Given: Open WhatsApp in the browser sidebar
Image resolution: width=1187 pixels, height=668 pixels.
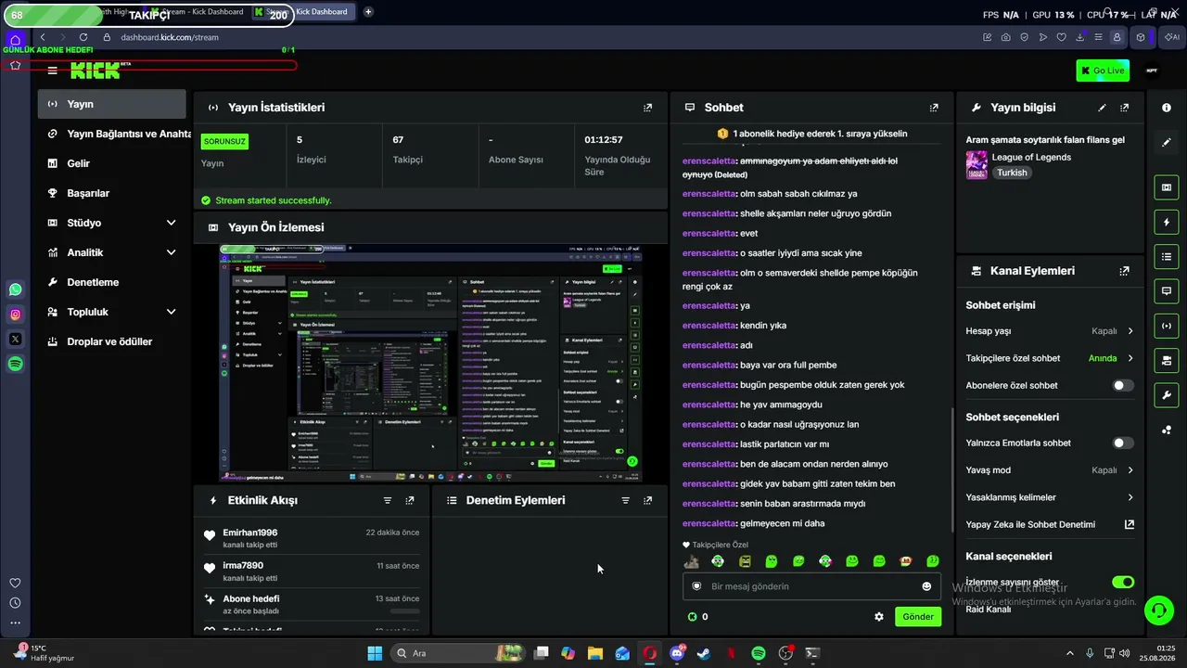Looking at the screenshot, I should pyautogui.click(x=15, y=289).
